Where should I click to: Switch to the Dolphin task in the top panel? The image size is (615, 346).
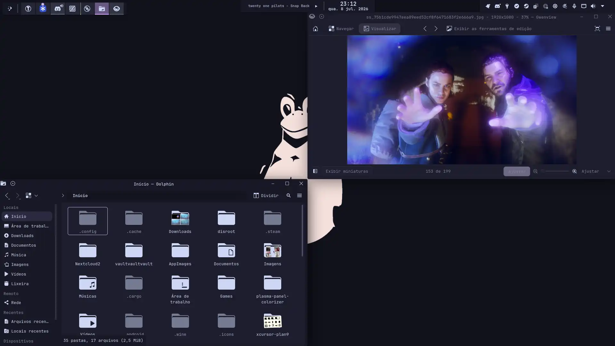click(102, 9)
